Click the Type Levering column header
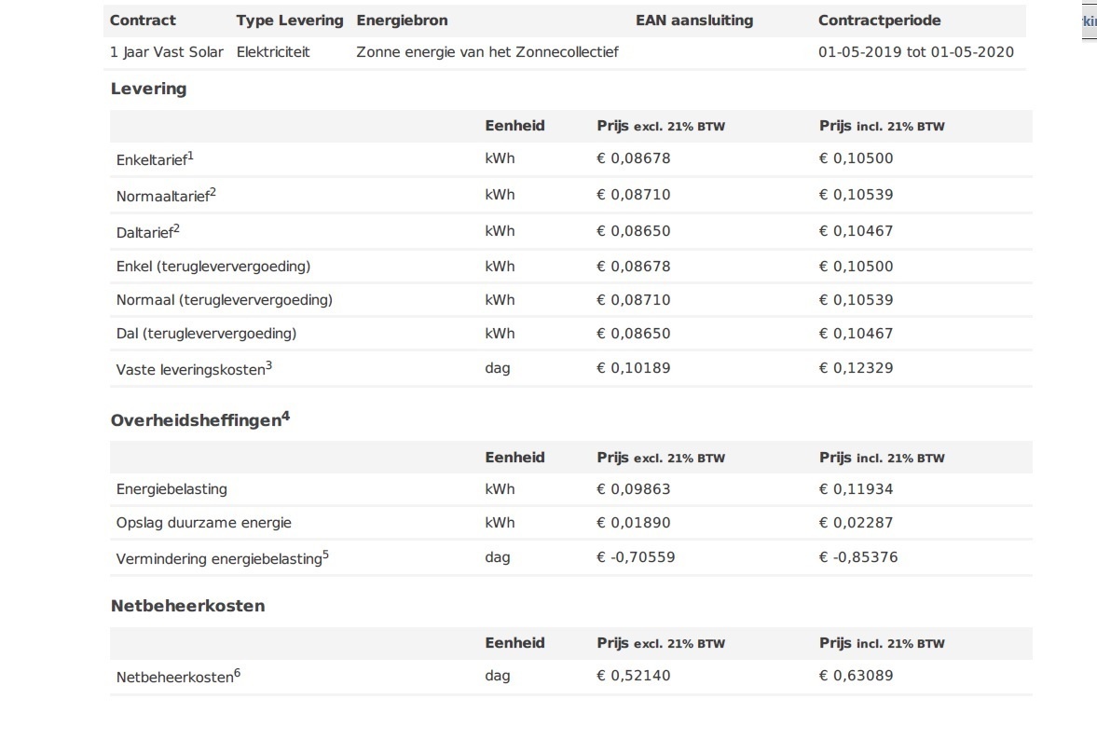 pyautogui.click(x=289, y=21)
